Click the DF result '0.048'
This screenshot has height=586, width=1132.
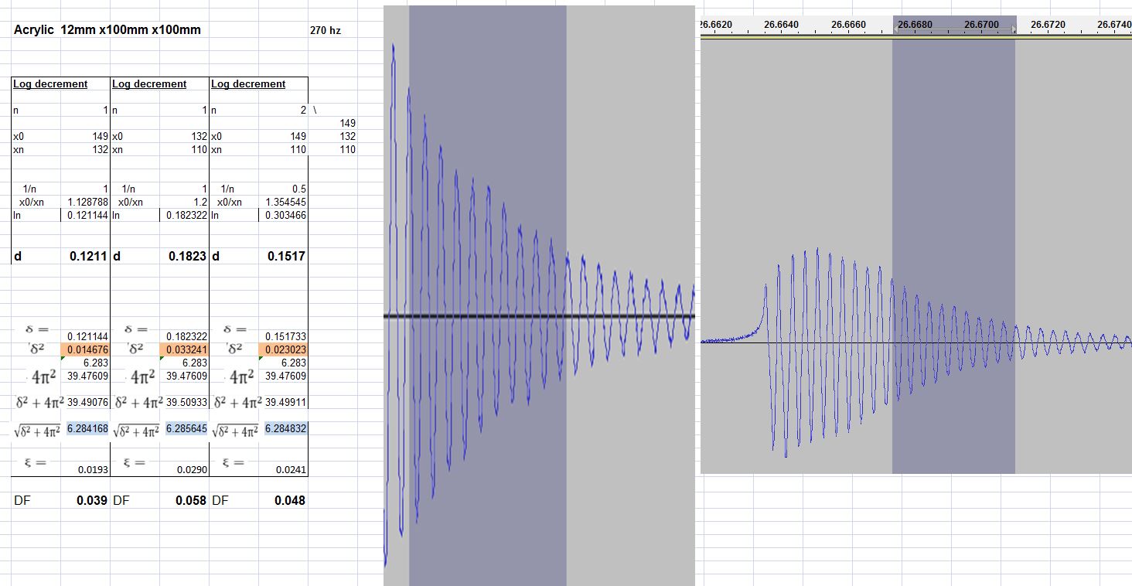[x=290, y=500]
